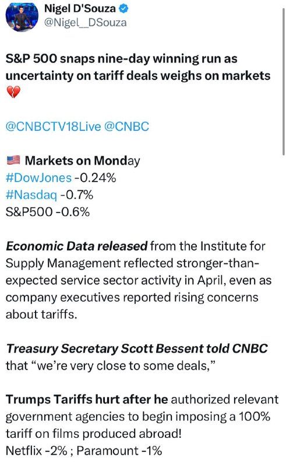
Task: Click the Netflix -2% Paramount line
Action: tap(84, 451)
